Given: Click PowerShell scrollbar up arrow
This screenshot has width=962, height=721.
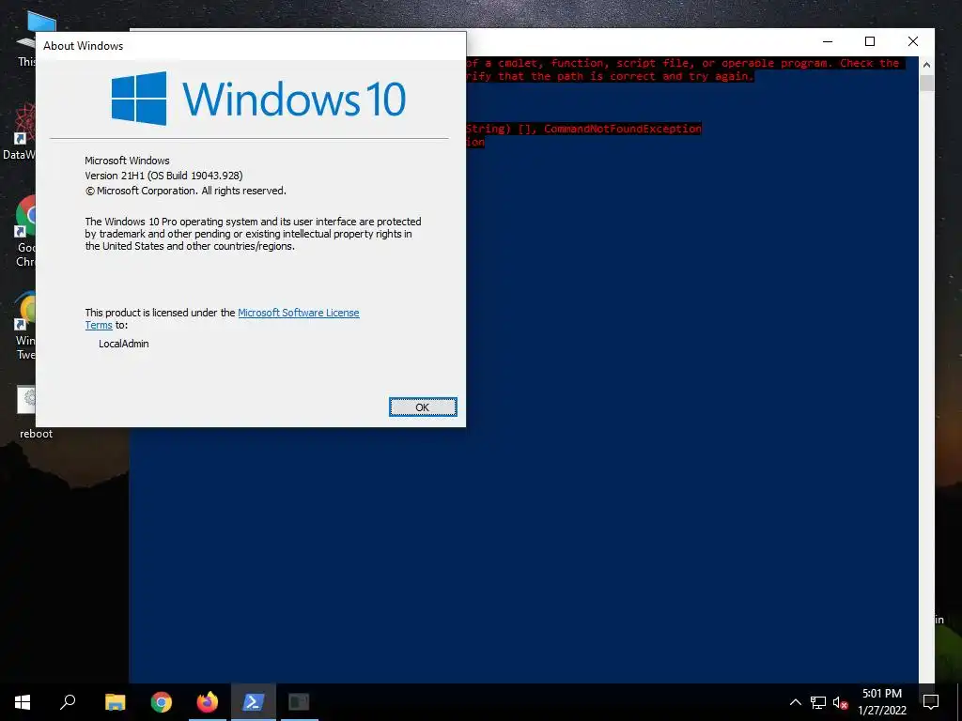Looking at the screenshot, I should pyautogui.click(x=926, y=65).
